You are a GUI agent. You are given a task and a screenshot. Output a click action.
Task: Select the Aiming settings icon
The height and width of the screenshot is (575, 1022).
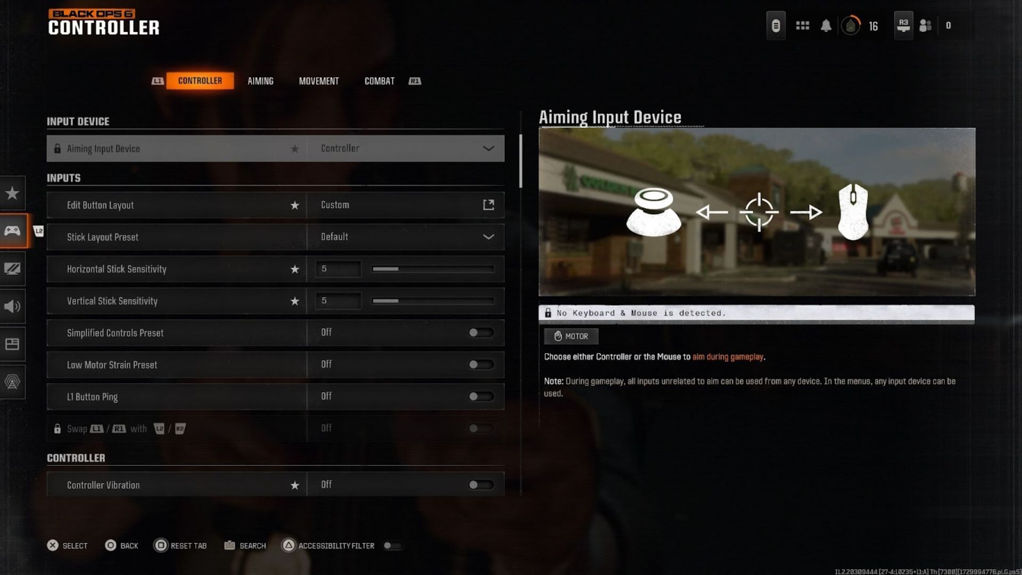pyautogui.click(x=260, y=81)
